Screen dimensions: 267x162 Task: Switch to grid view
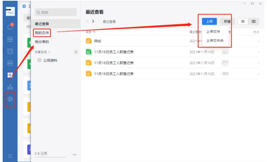[x=254, y=21]
